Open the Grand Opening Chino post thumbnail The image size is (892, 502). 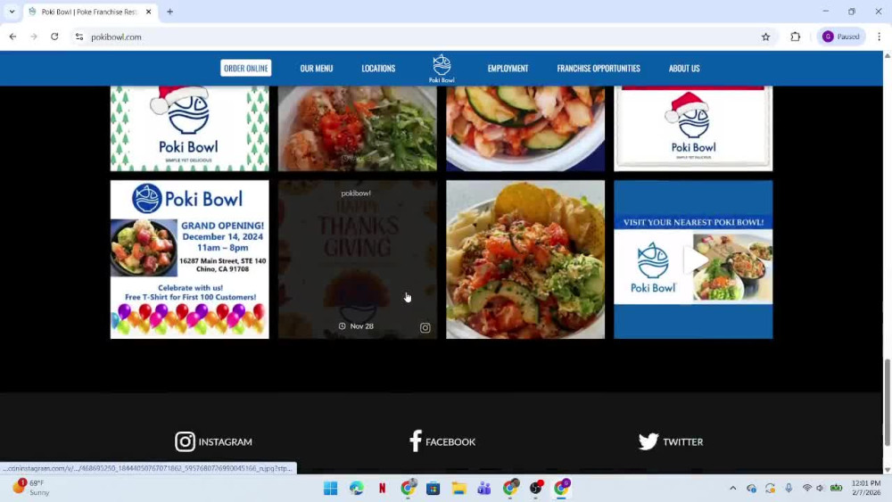click(189, 259)
